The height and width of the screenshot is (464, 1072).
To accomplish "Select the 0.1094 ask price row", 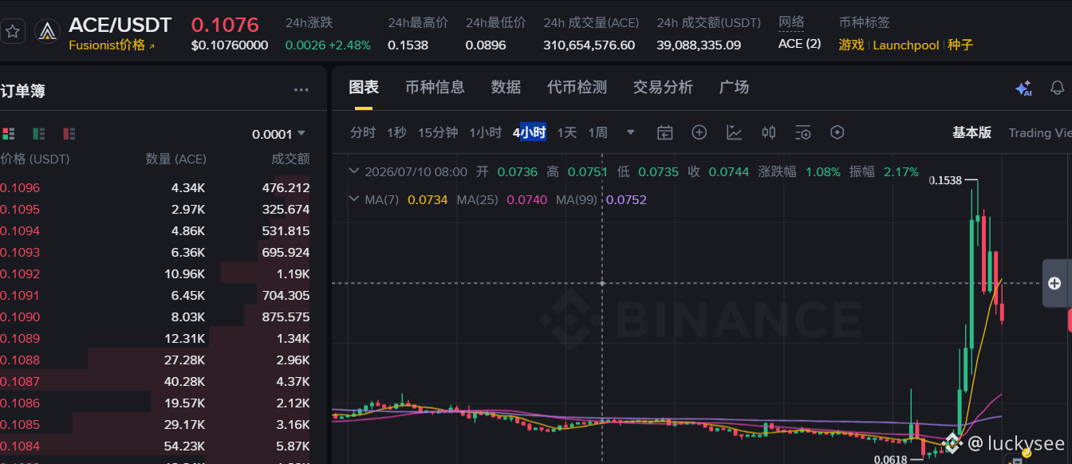I will click(x=155, y=231).
